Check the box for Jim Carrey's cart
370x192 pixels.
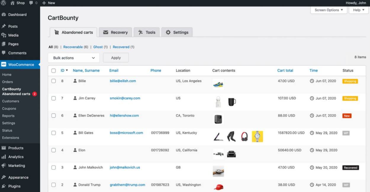[54, 98]
